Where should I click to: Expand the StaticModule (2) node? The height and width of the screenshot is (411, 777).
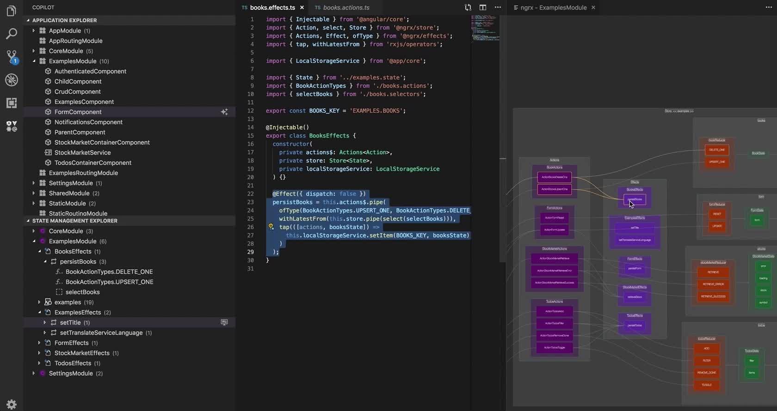(34, 203)
